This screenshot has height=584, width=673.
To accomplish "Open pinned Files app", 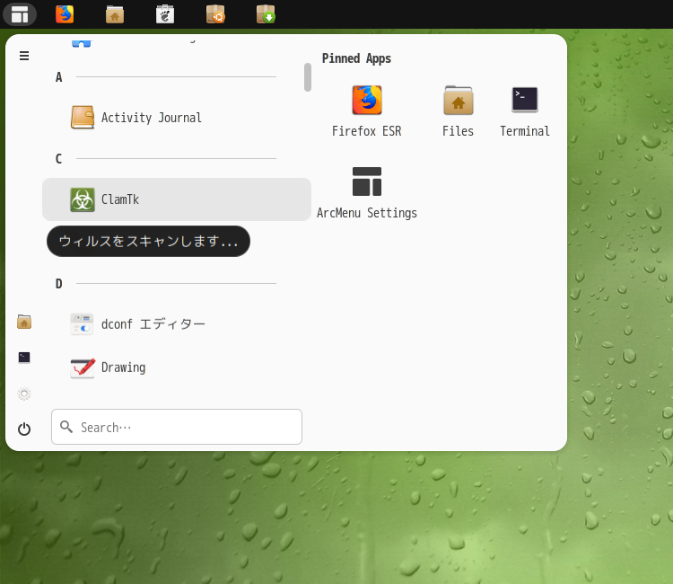I will coord(458,111).
